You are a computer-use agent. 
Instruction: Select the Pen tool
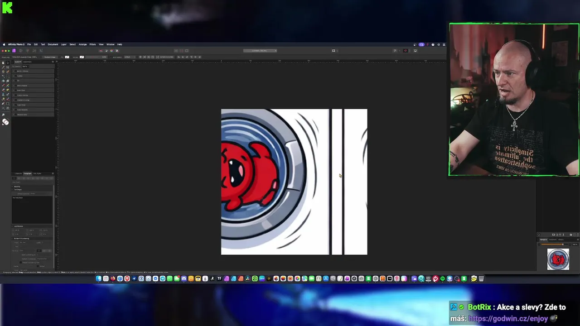coord(3,104)
